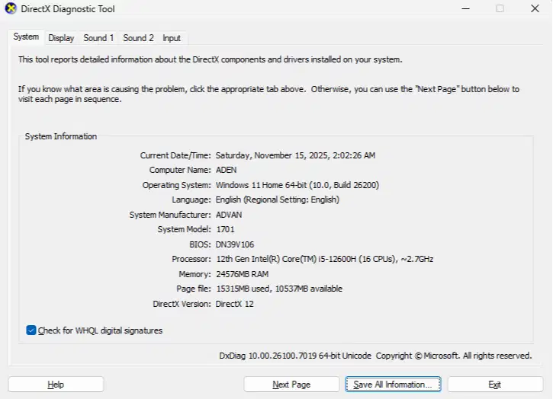Click the Current Date/Time label

pos(175,155)
